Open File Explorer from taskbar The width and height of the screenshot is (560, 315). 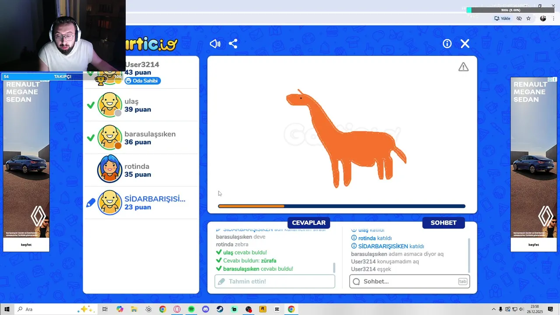point(134,309)
